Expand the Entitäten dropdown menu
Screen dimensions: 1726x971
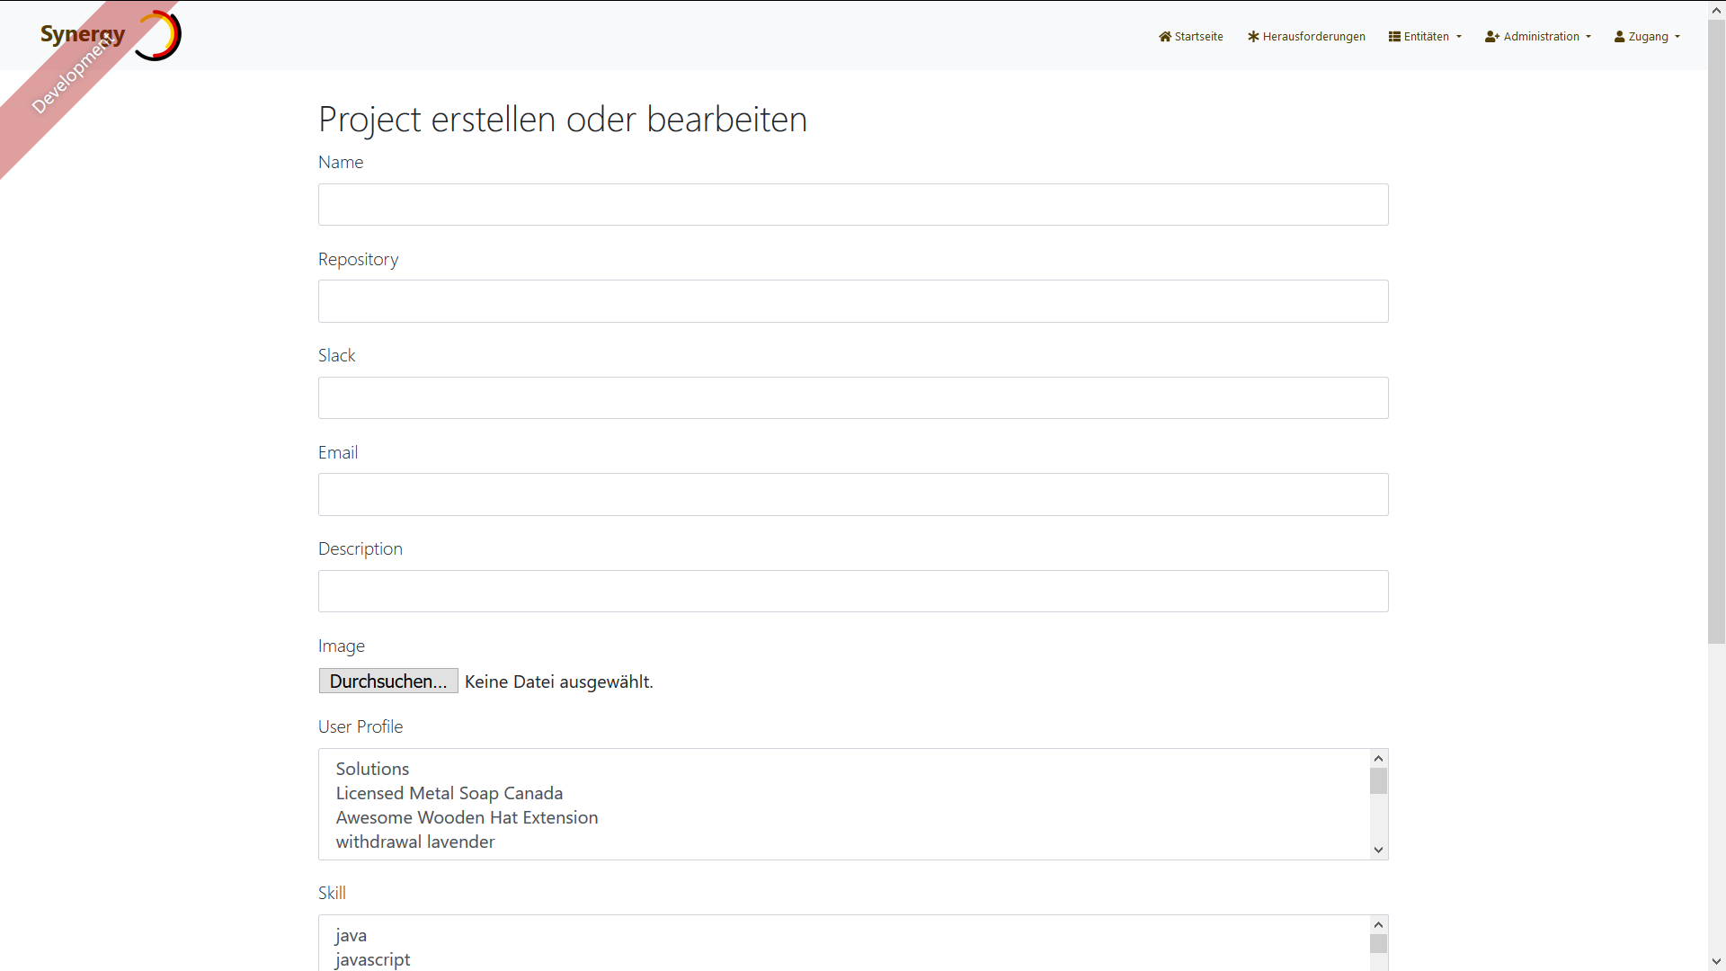(1425, 37)
